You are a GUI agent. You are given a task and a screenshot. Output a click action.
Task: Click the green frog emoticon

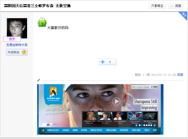pos(42,22)
